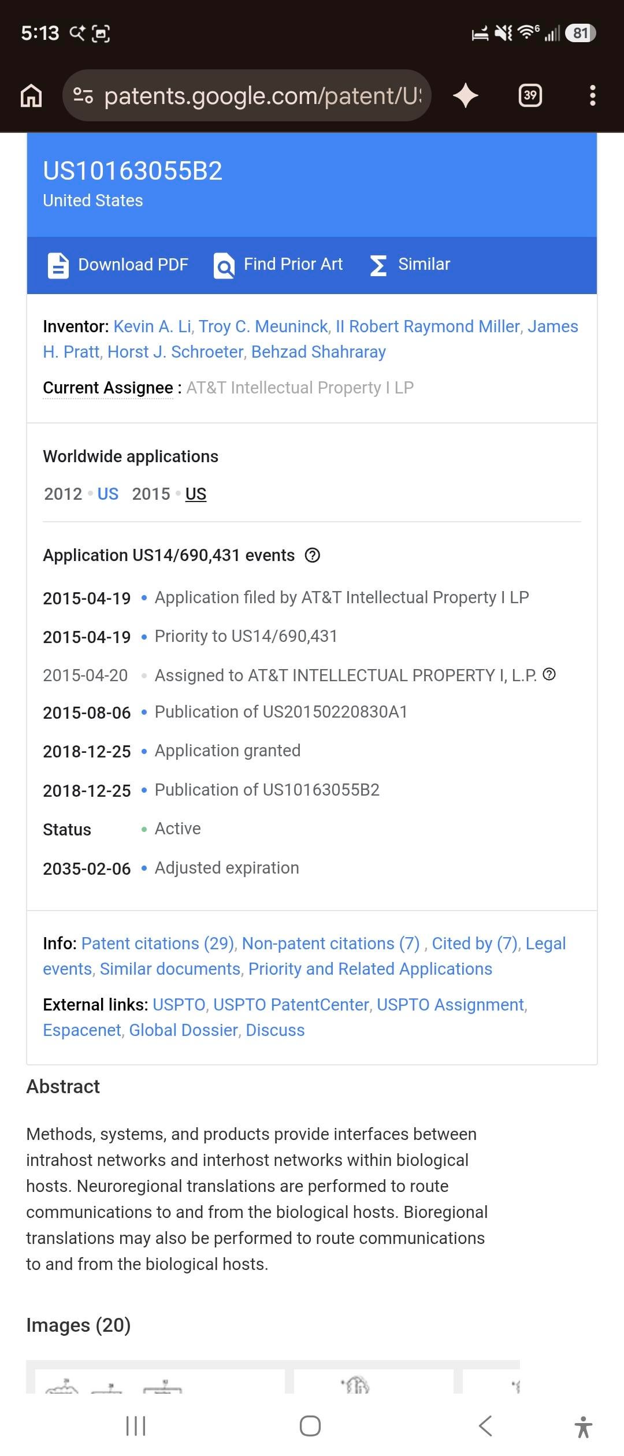Tap the Android home navigation button
Screen dimensions: 624x1456
tap(310, 1426)
